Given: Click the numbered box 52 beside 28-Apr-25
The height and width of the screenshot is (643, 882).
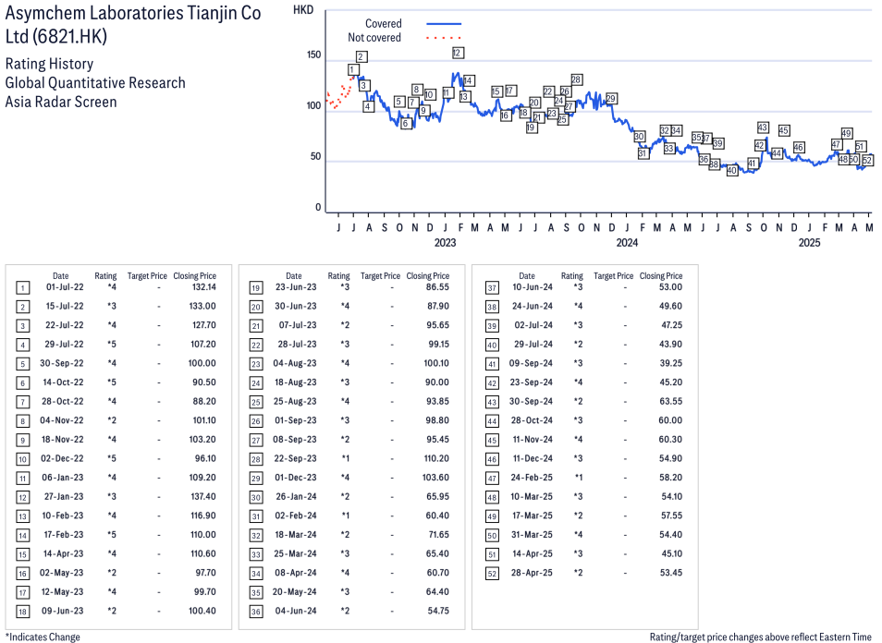Looking at the screenshot, I should tap(492, 574).
